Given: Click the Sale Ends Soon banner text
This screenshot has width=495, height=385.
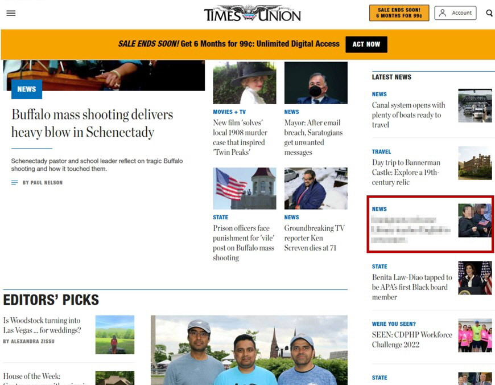Looking at the screenshot, I should pos(229,44).
